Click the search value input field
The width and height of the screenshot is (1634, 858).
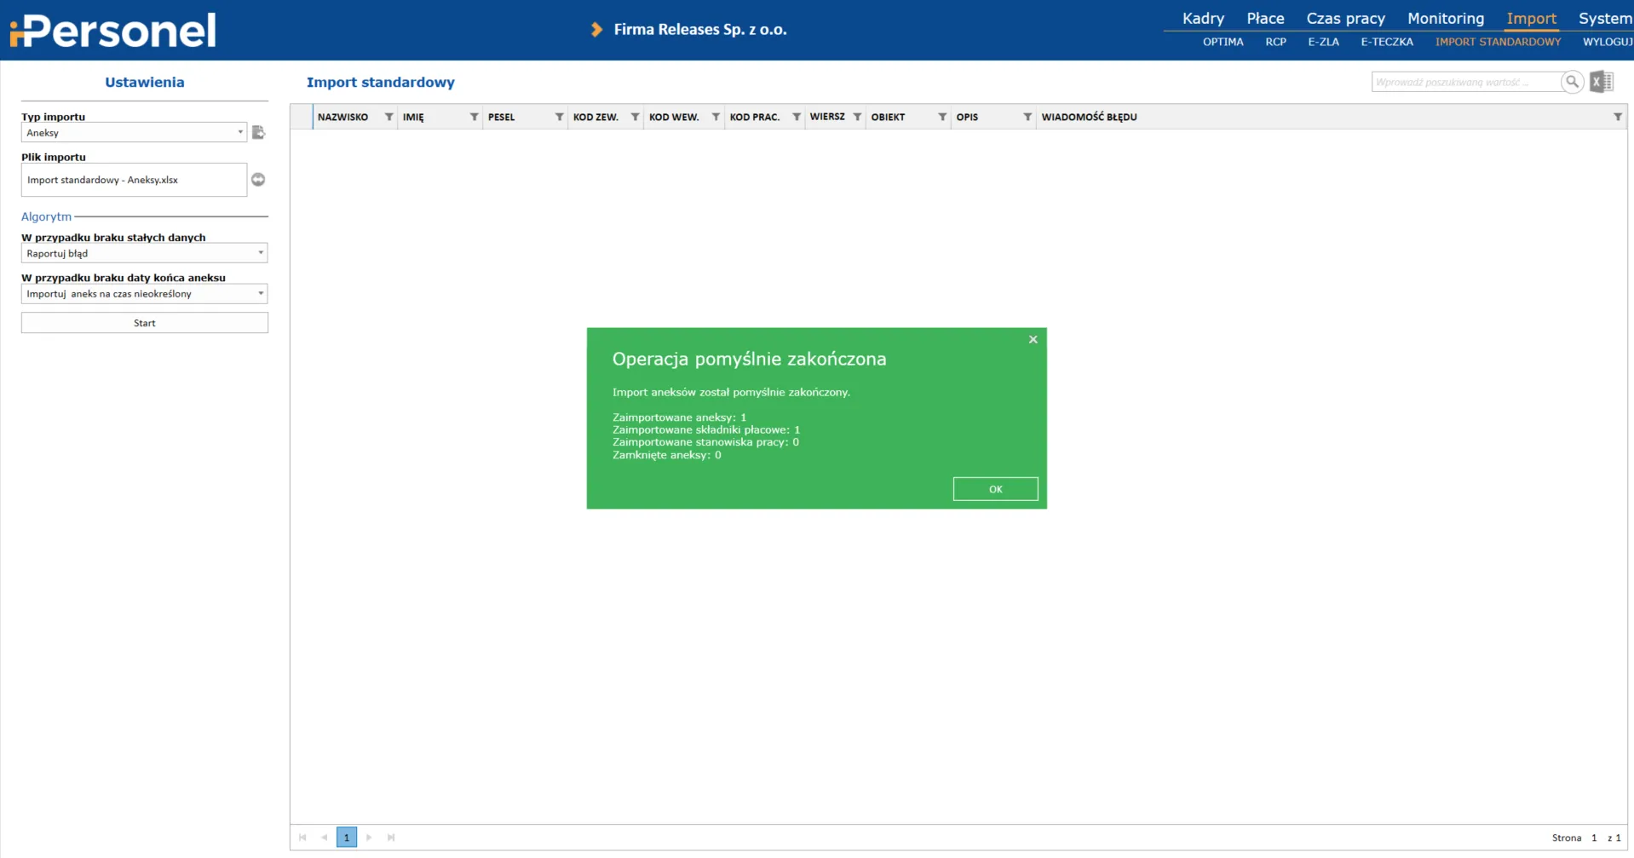[x=1464, y=83]
